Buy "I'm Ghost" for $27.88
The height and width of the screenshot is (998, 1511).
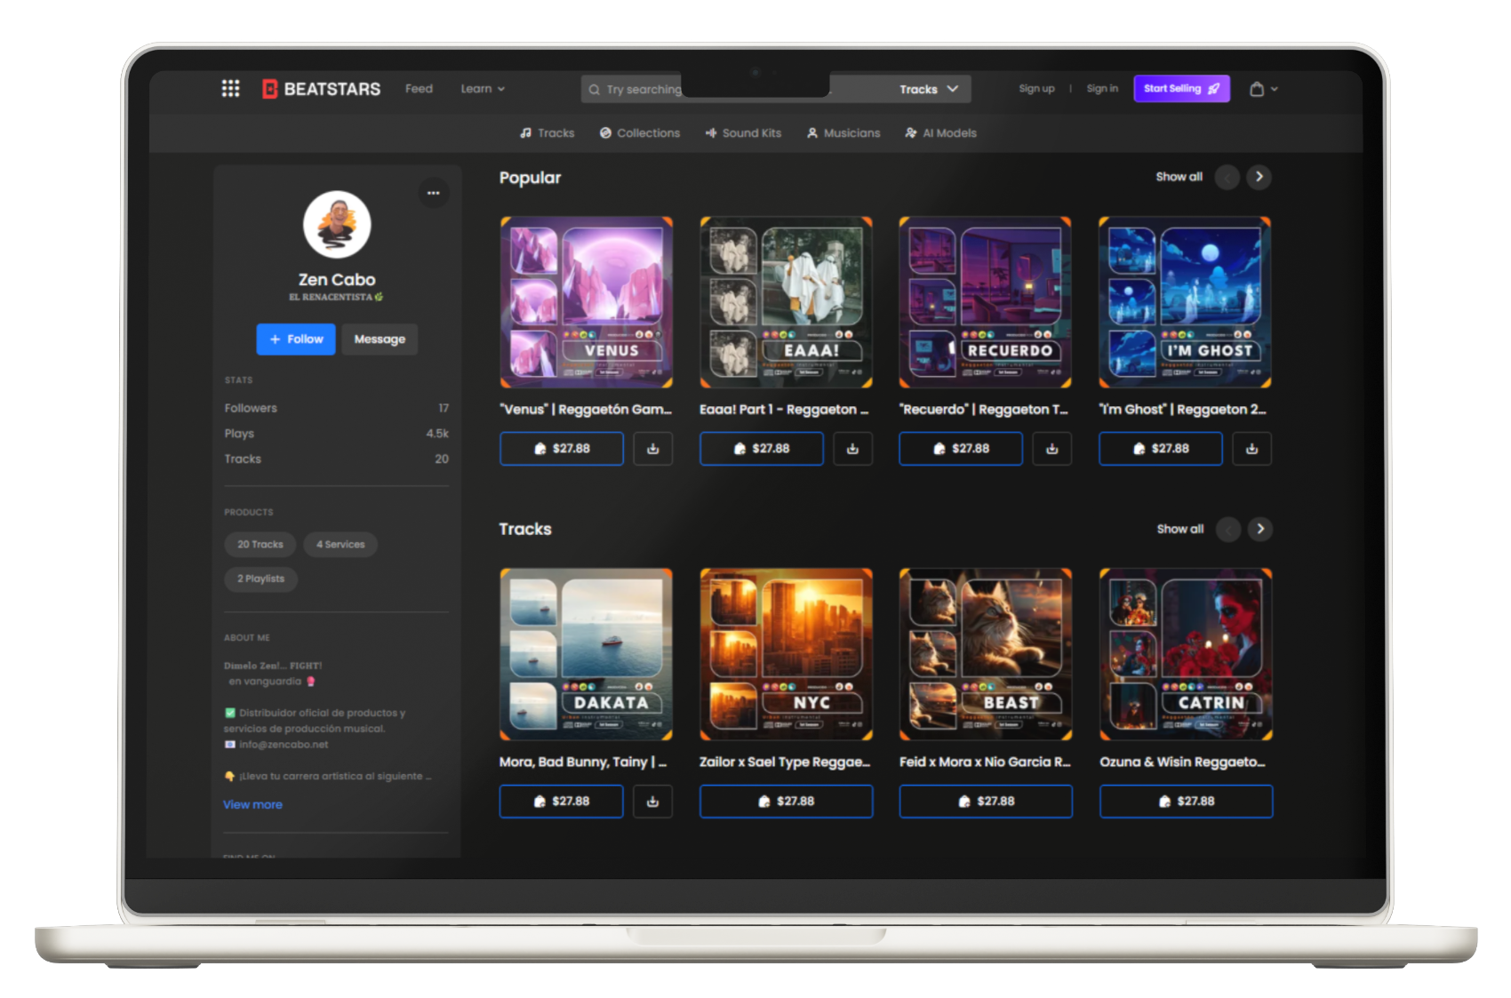pyautogui.click(x=1161, y=449)
